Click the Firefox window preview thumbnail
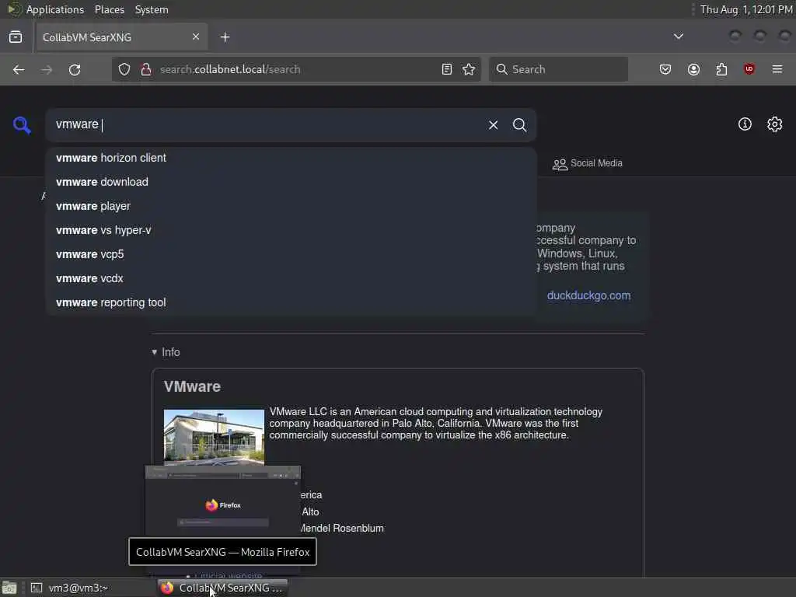Viewport: 796px width, 597px height. 223,500
